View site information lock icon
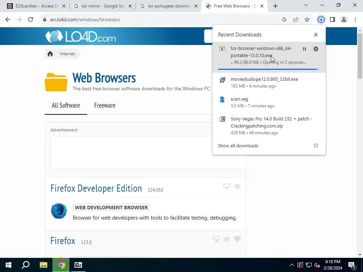Viewport: 363px width, 272px height. [x=45, y=19]
